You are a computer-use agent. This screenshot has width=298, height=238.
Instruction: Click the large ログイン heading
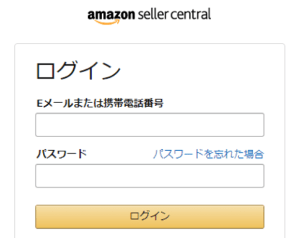point(78,71)
